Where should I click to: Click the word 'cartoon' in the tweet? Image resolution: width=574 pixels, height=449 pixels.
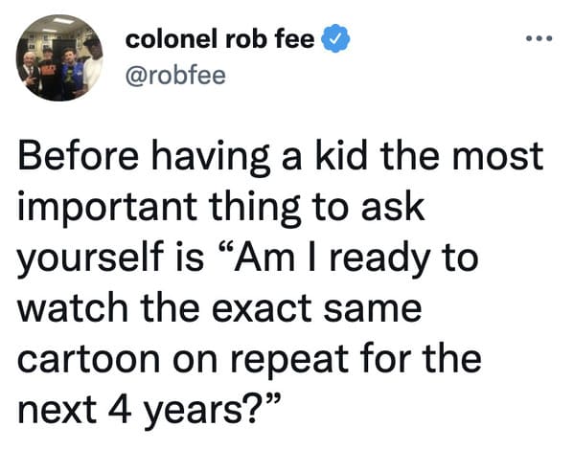coord(88,359)
